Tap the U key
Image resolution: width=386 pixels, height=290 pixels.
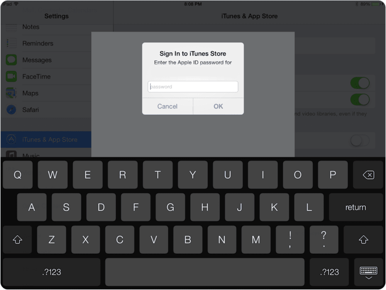click(227, 175)
